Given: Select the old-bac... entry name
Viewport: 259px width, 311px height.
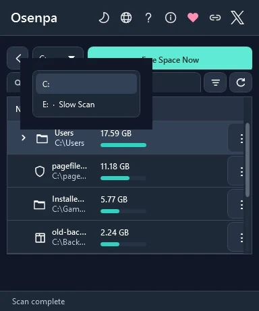Looking at the screenshot, I should point(69,232).
